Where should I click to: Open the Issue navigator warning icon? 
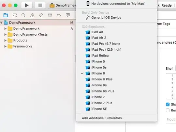coord(32,15)
